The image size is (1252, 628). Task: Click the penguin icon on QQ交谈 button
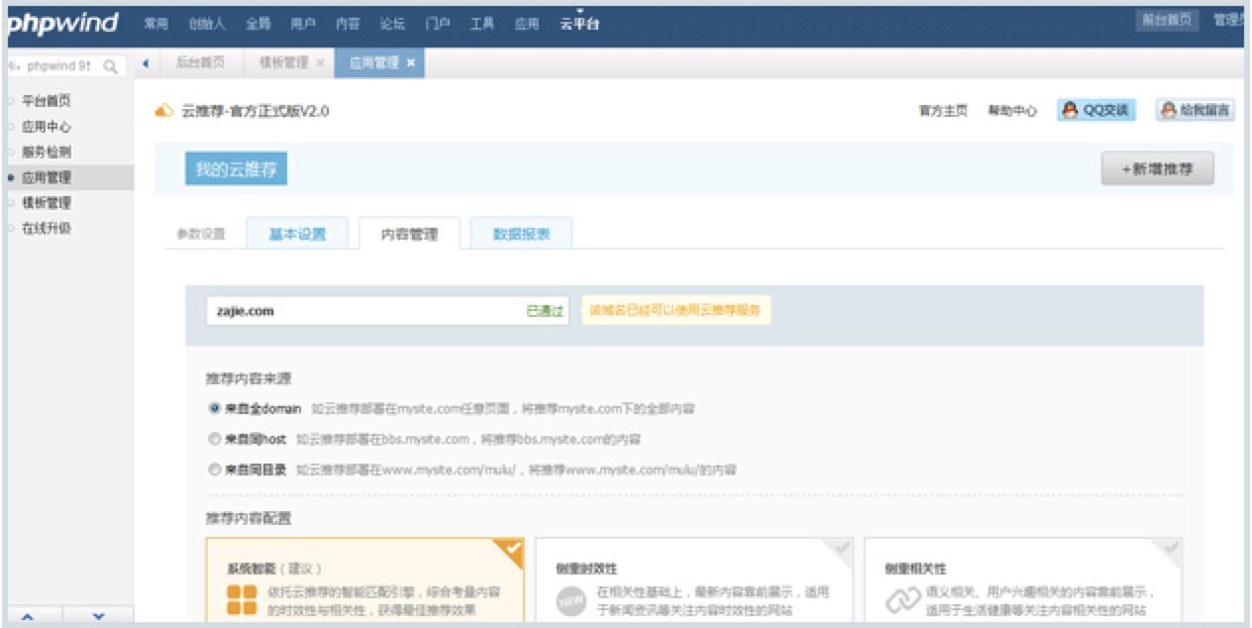(1070, 111)
